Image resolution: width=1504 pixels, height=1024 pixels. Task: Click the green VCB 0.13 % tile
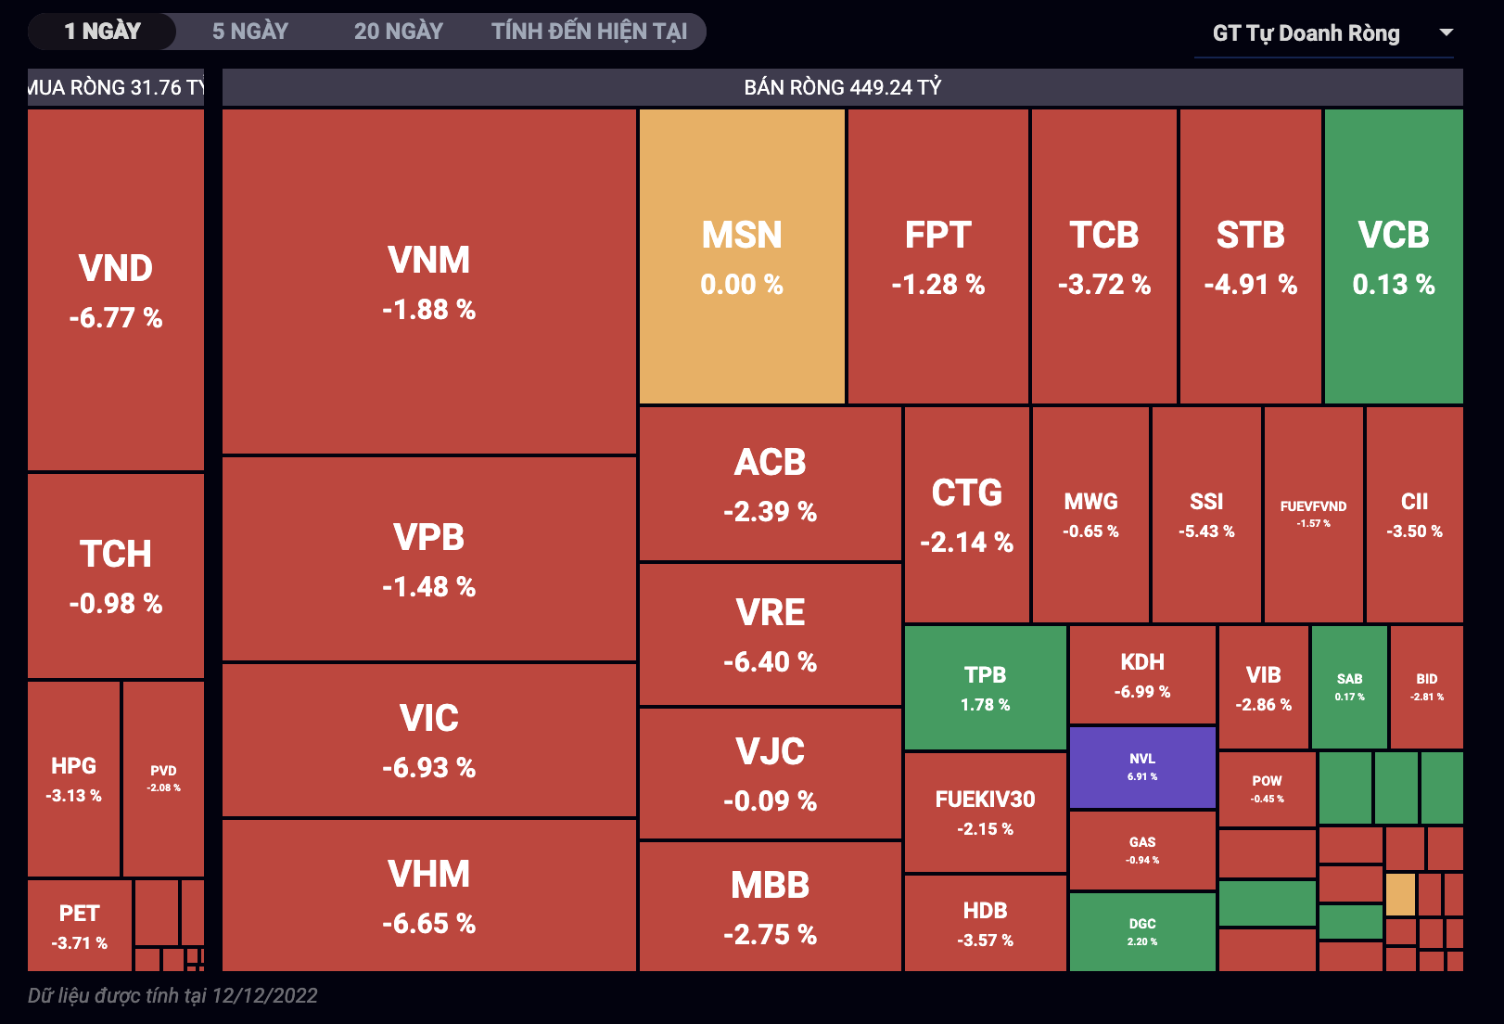[x=1394, y=257]
